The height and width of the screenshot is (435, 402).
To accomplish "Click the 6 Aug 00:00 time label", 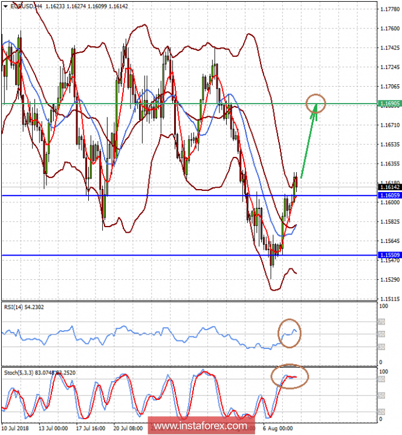I will [x=277, y=428].
